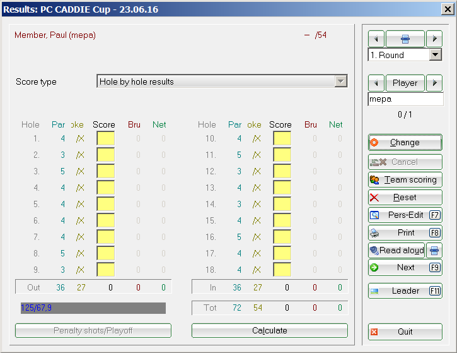Click the Change button
457x353 pixels.
click(405, 143)
